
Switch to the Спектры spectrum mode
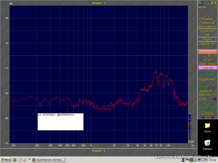coord(207,52)
